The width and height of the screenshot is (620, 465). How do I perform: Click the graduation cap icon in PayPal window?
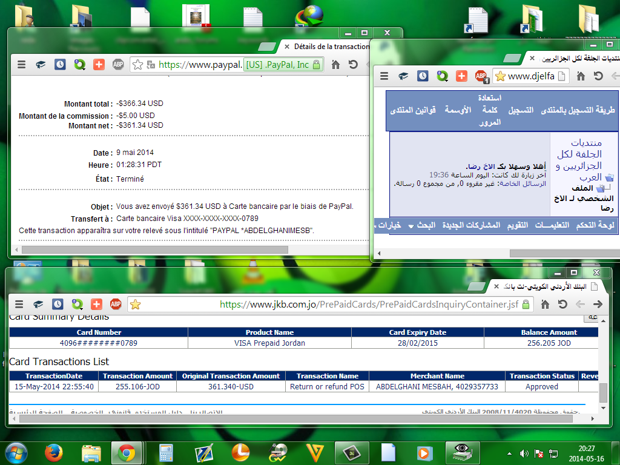click(41, 64)
